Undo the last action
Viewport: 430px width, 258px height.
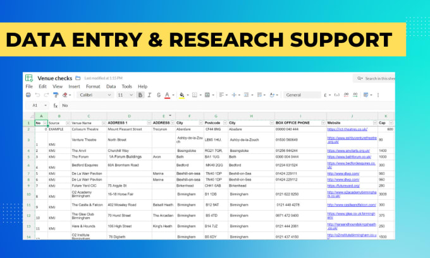[37, 95]
